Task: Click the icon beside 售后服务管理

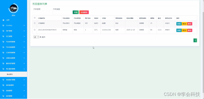Action: click(x=3, y=69)
